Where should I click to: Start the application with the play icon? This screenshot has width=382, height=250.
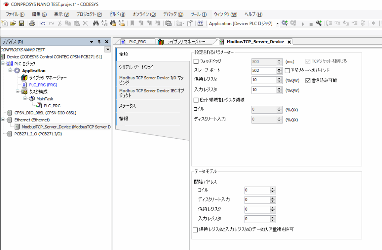(303, 24)
